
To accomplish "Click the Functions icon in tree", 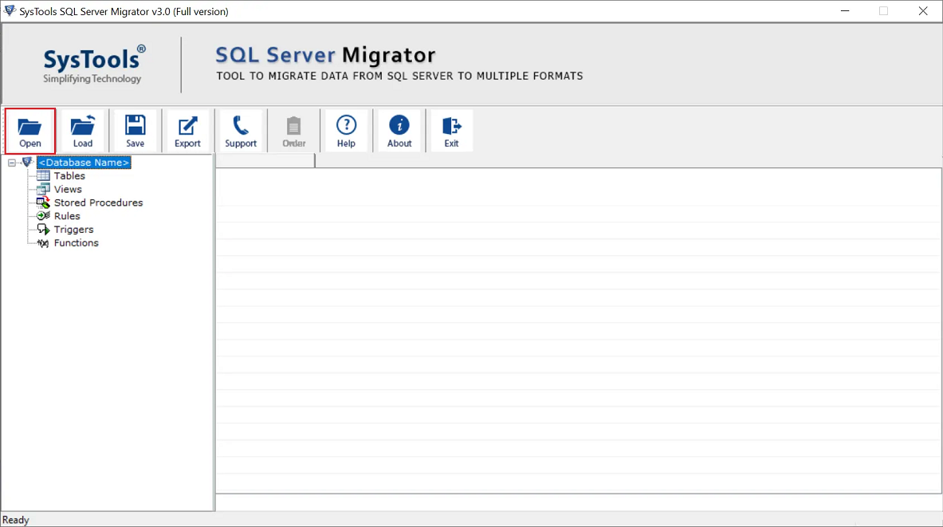I will coord(43,243).
